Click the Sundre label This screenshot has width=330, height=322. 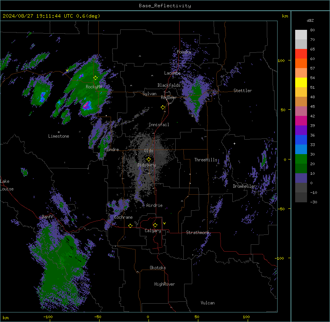[112, 150]
